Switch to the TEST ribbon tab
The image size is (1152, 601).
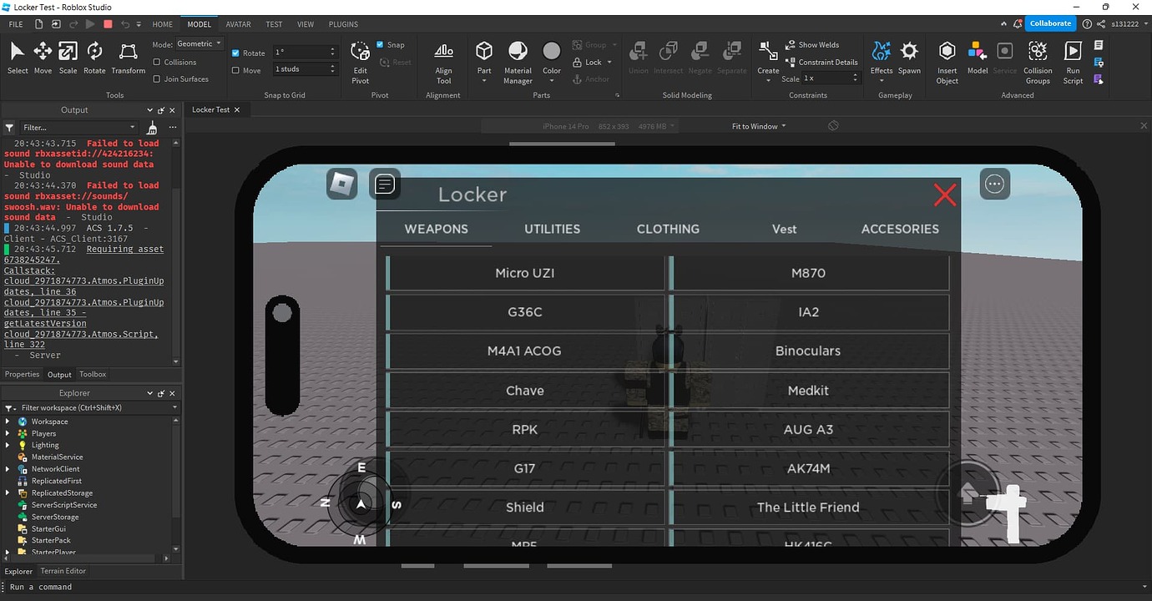coord(274,24)
